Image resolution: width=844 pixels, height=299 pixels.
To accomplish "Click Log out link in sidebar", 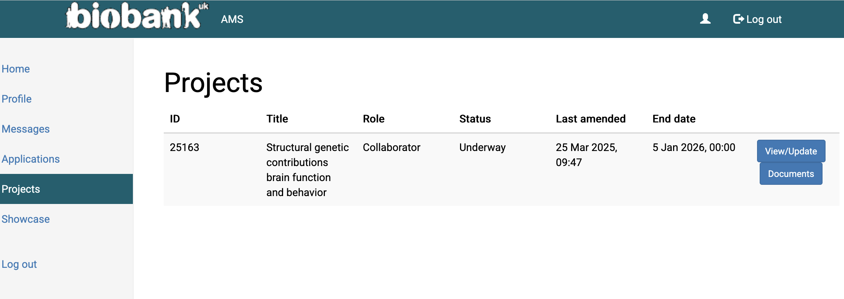I will 19,264.
